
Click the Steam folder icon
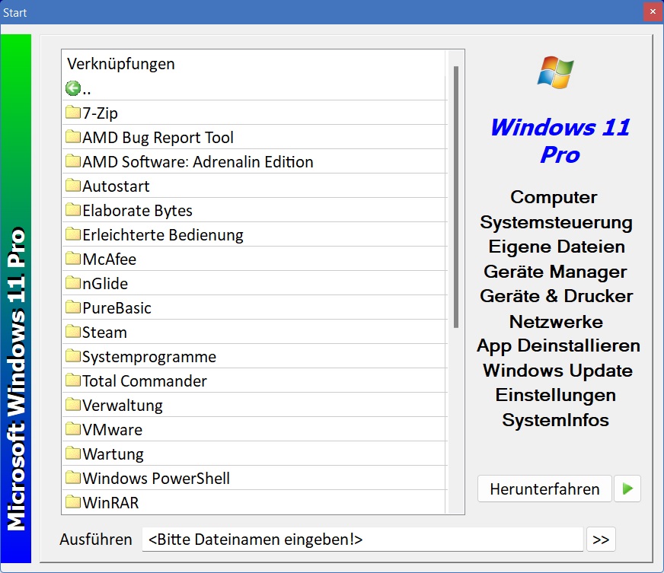73,332
